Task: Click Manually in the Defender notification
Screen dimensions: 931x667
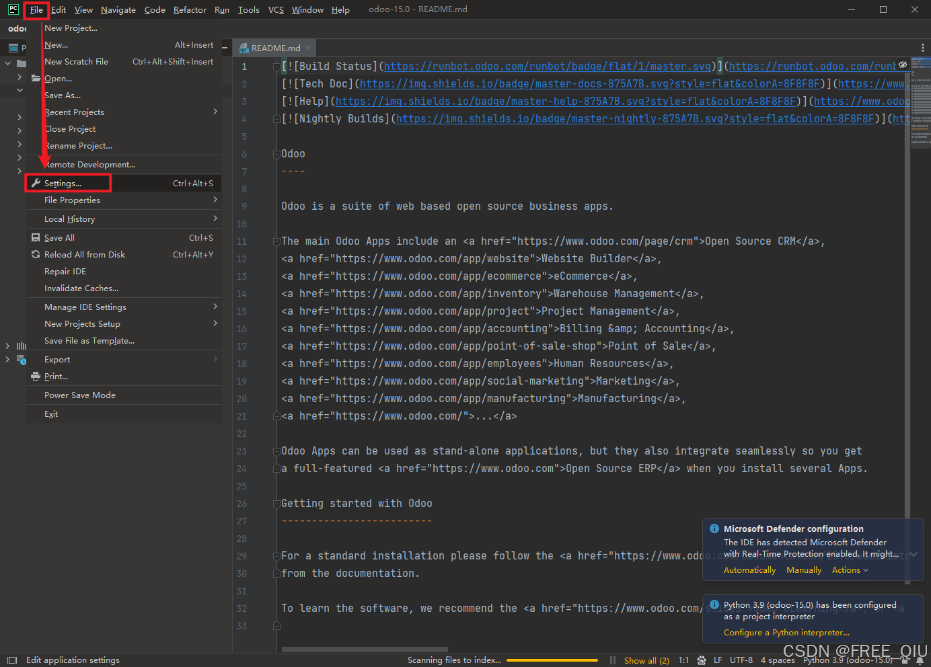Action: 804,570
